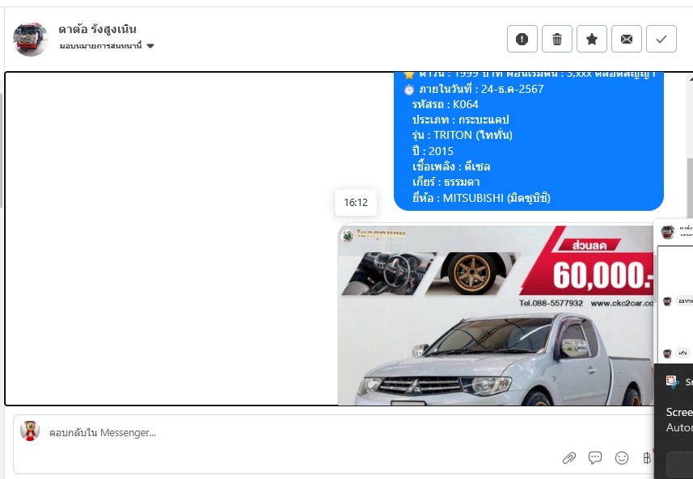The height and width of the screenshot is (479, 693).
Task: Open the assign-conversation dropdown arrow
Action: coord(150,46)
